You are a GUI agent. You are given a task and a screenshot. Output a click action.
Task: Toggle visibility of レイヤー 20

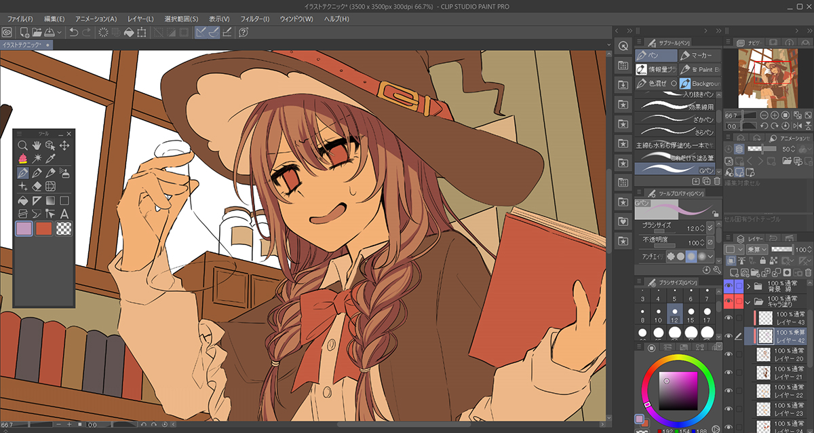coord(729,354)
